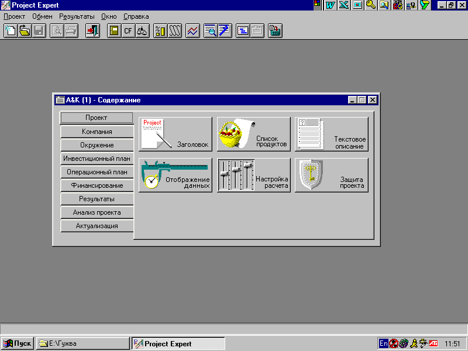468x351 pixels.
Task: Minimize the Содержание child window
Action: (353, 100)
